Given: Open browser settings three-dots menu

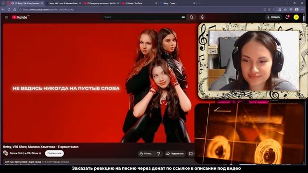Looking at the screenshot, I should pos(303,10).
